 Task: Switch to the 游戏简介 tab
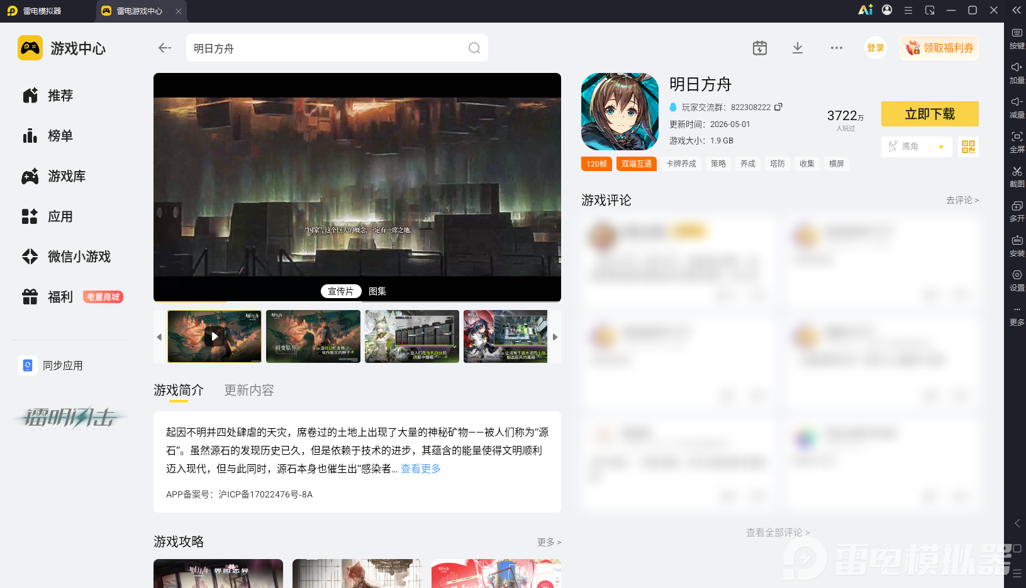tap(179, 391)
